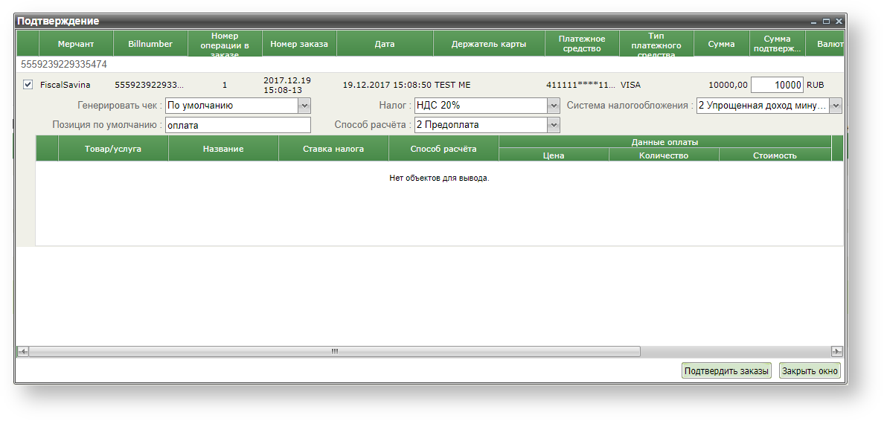Image resolution: width=884 pixels, height=421 pixels.
Task: Open the Генерировать чек dropdown
Action: coord(304,106)
